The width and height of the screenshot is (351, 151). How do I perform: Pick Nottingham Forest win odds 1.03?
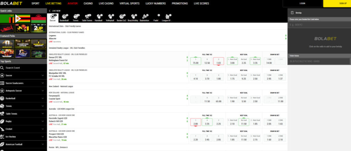click(218, 61)
